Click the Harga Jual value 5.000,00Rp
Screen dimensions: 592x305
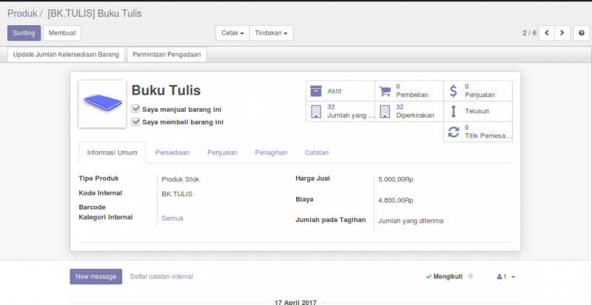tap(396, 180)
